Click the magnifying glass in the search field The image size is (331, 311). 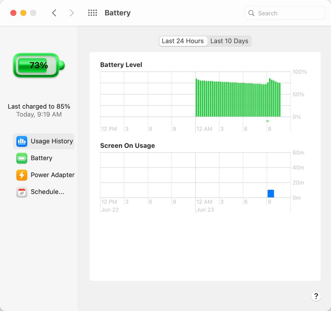(252, 13)
